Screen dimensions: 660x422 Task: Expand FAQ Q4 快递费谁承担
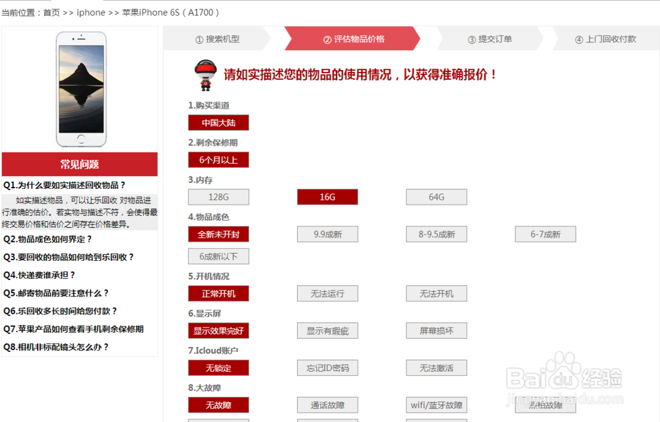(39, 275)
